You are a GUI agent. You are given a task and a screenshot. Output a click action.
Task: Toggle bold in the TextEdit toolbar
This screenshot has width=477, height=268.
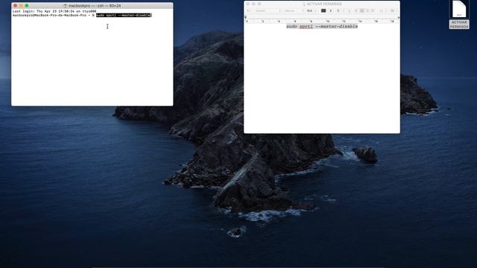click(x=338, y=10)
